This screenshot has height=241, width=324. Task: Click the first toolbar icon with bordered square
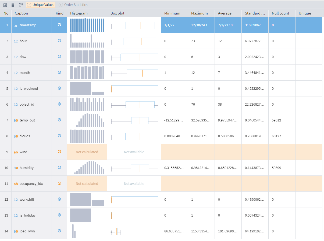click(5, 5)
